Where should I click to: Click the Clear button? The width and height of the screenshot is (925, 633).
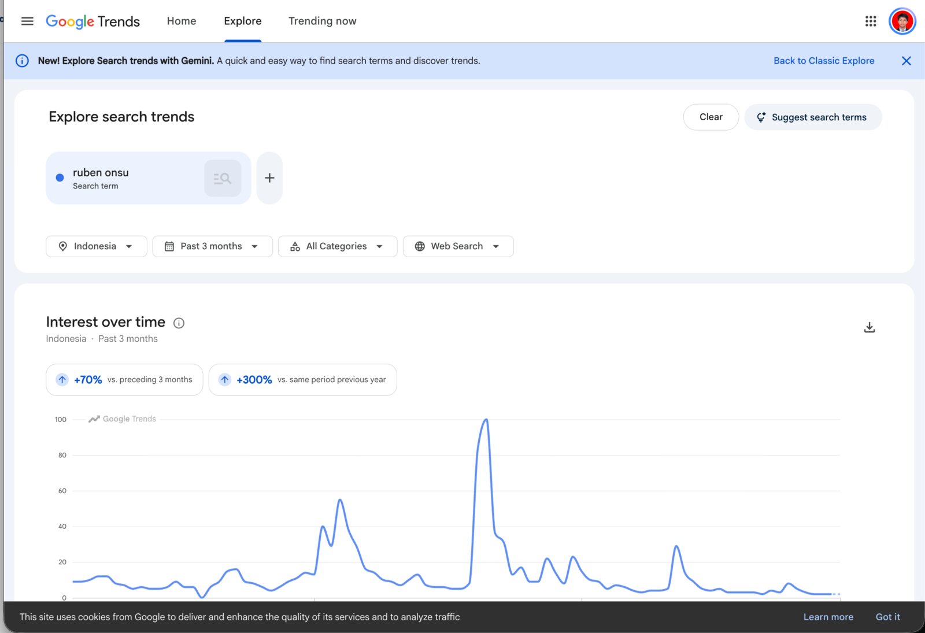[x=711, y=117]
